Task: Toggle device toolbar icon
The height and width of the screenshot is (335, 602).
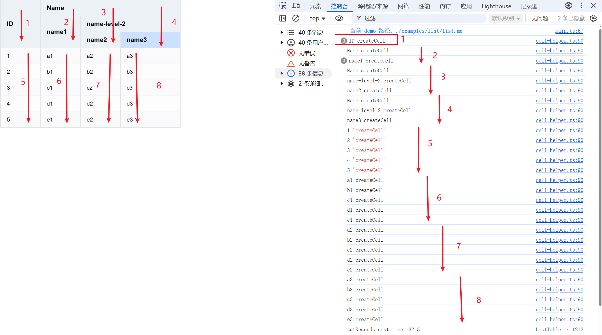Action: [296, 6]
